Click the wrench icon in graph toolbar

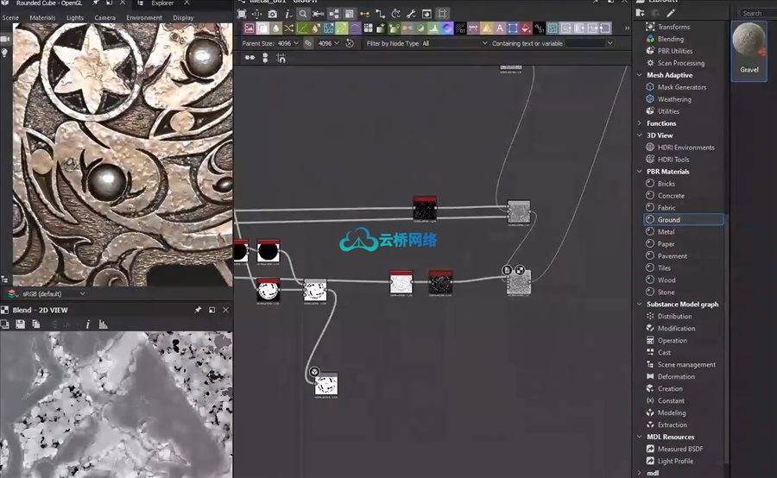[412, 14]
